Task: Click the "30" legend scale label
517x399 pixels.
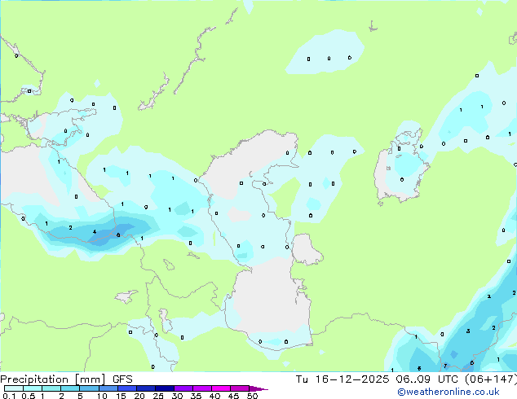Action: 178,396
